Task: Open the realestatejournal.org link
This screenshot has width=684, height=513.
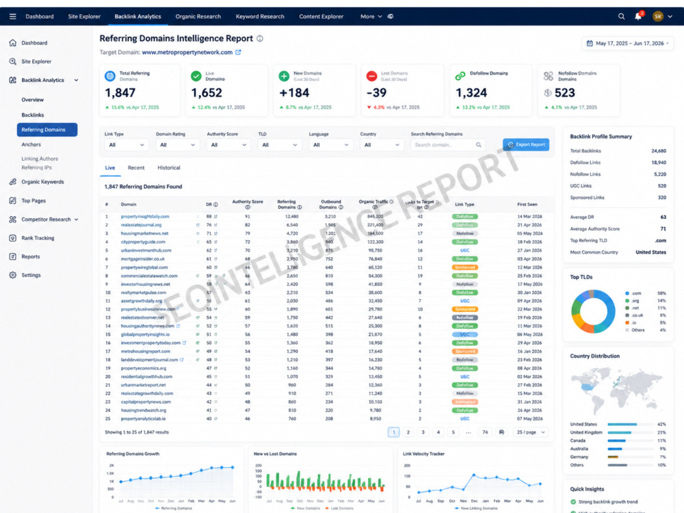Action: click(142, 225)
